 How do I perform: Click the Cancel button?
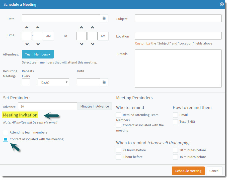pyautogui.click(x=214, y=171)
